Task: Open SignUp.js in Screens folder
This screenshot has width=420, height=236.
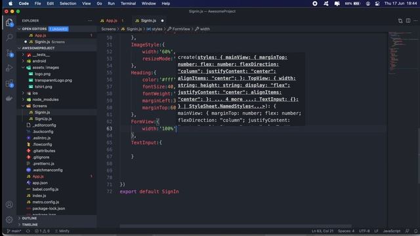Action: coord(43,119)
